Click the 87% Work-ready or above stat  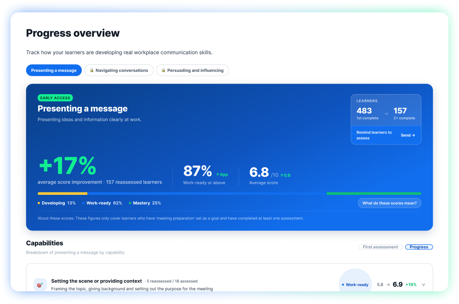tap(205, 175)
